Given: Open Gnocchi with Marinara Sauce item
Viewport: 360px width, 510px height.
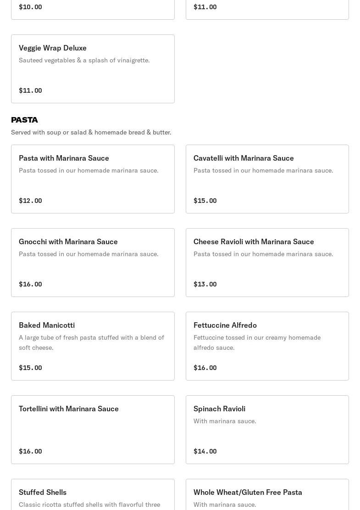Looking at the screenshot, I should coord(93,262).
